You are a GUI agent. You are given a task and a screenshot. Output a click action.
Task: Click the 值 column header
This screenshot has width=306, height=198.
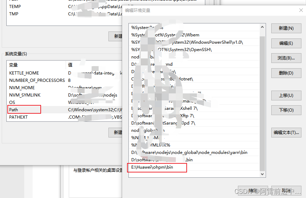tap(94, 65)
